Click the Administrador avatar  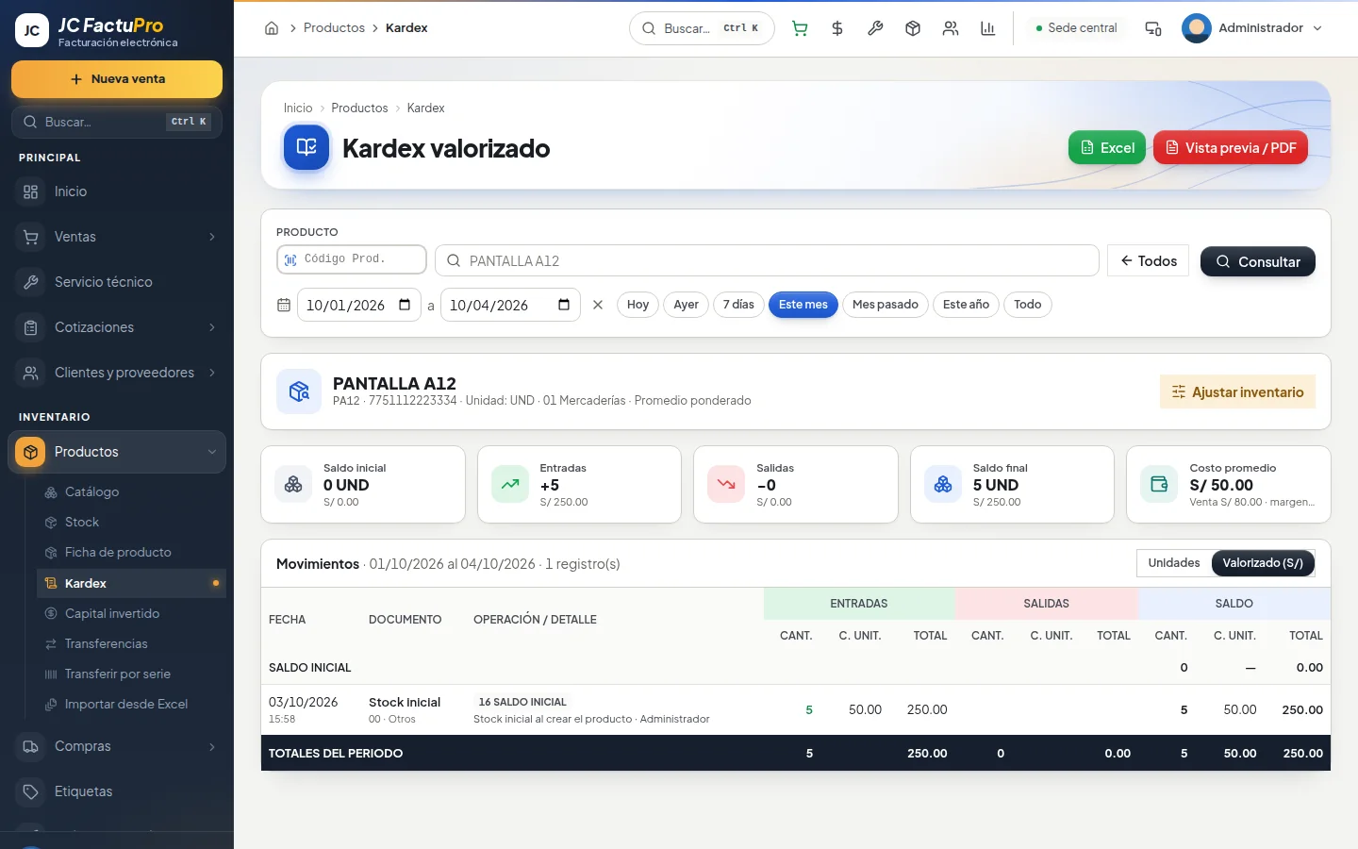pos(1197,28)
